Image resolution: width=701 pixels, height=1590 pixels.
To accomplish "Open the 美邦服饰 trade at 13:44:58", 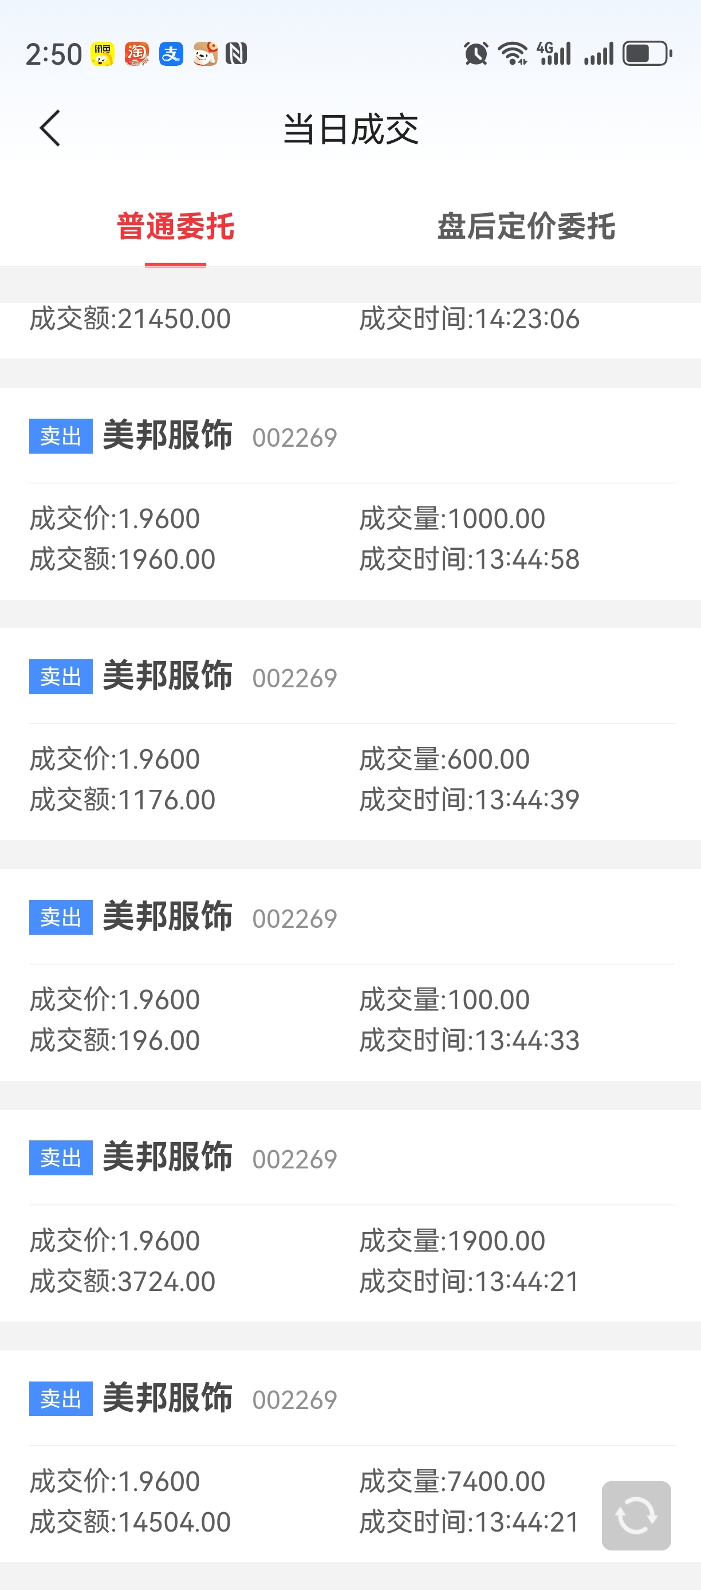I will point(350,493).
